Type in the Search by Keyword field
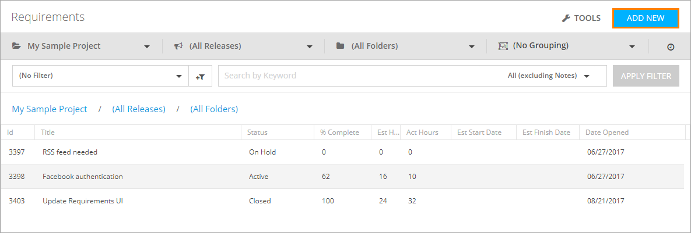The image size is (691, 233). click(x=362, y=76)
